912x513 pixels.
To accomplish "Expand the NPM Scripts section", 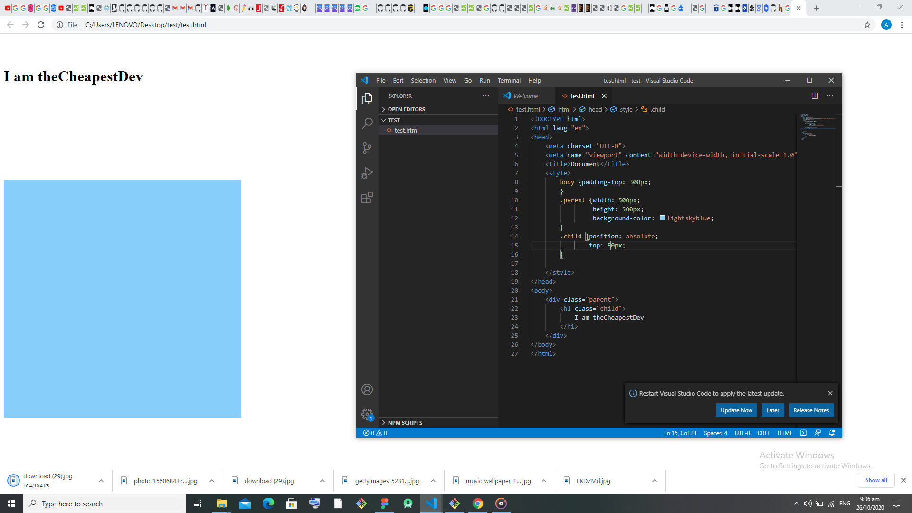I will pos(438,423).
